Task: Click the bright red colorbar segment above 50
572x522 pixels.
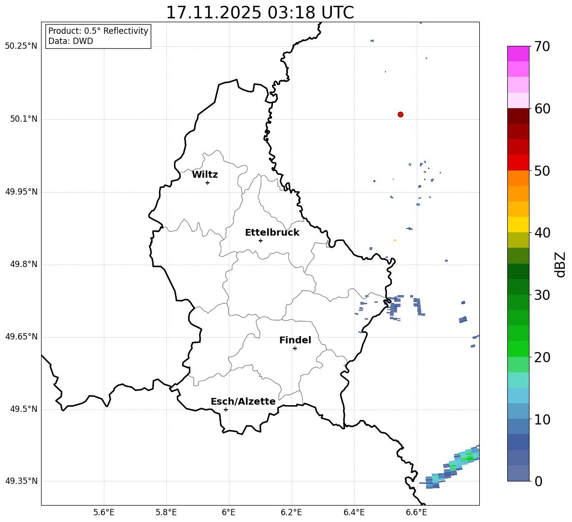Action: coord(518,163)
